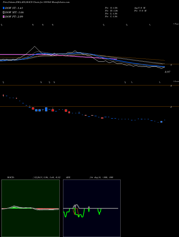Click the price axis label 2
This screenshot has height=237, width=179.
[x=171, y=107]
